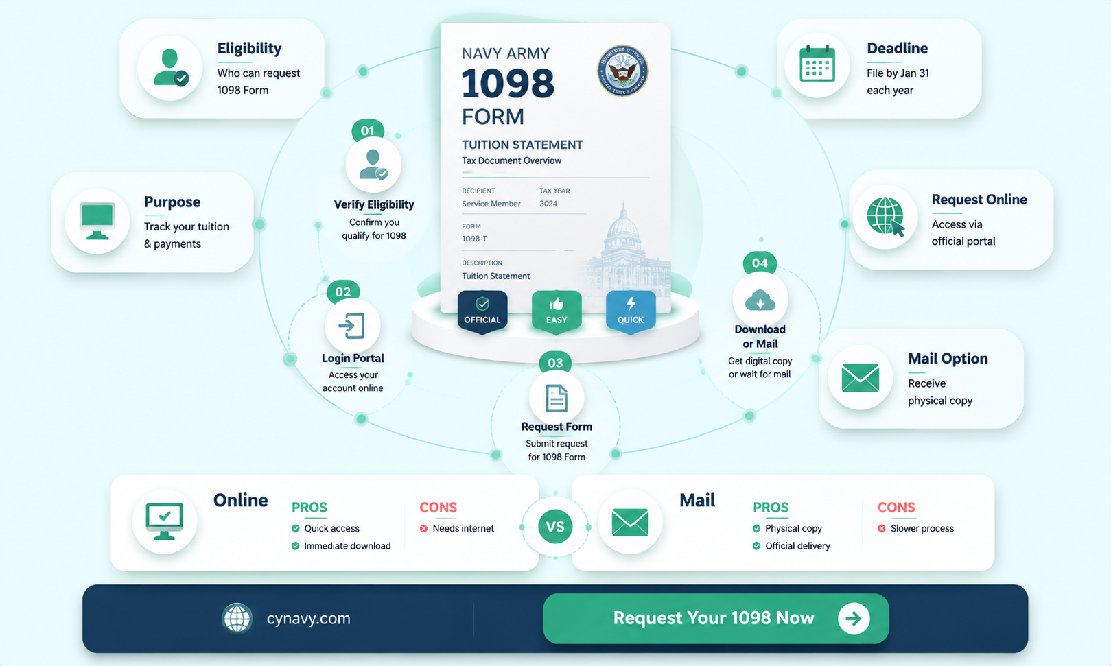
Task: Click the Request Form step label
Action: point(557,427)
